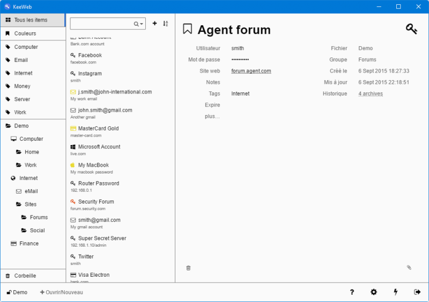
Task: Click the bookmark color icon beside title
Action: pyautogui.click(x=187, y=29)
